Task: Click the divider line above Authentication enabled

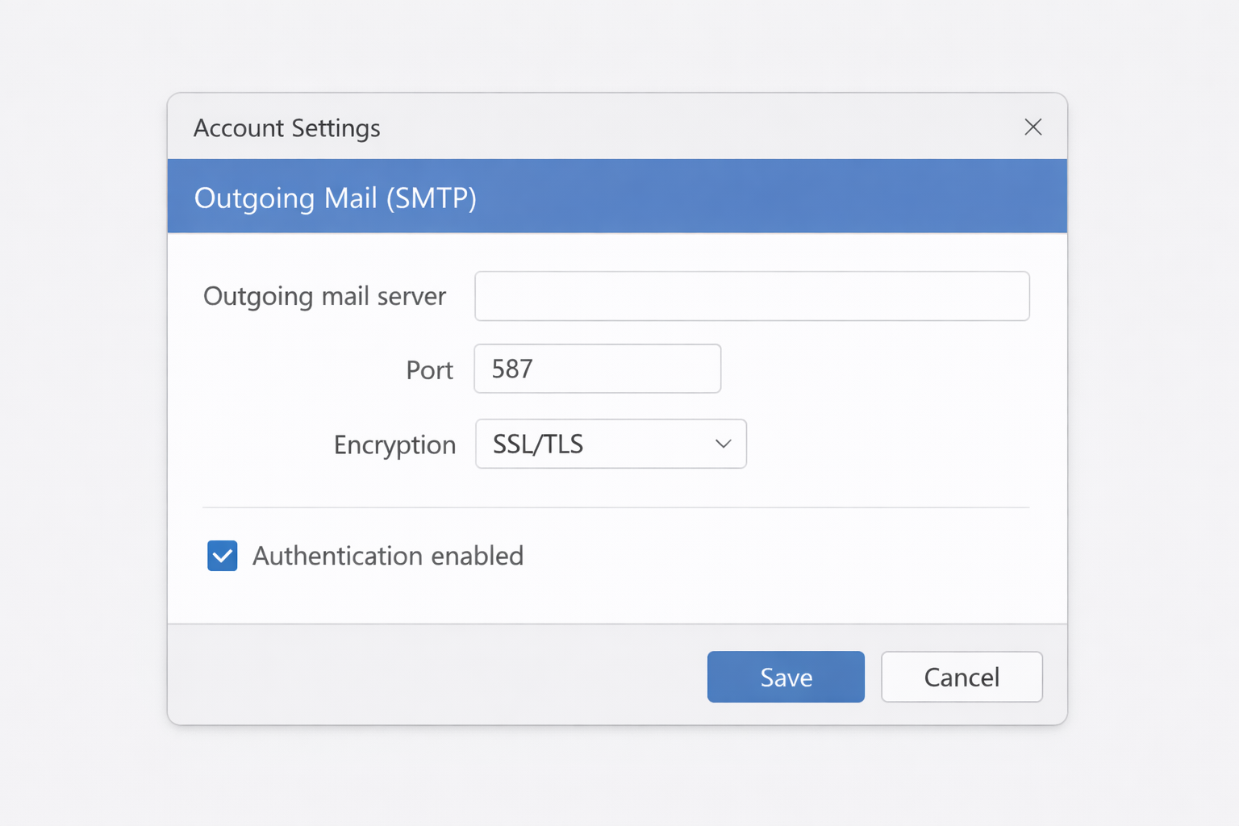Action: click(x=615, y=507)
